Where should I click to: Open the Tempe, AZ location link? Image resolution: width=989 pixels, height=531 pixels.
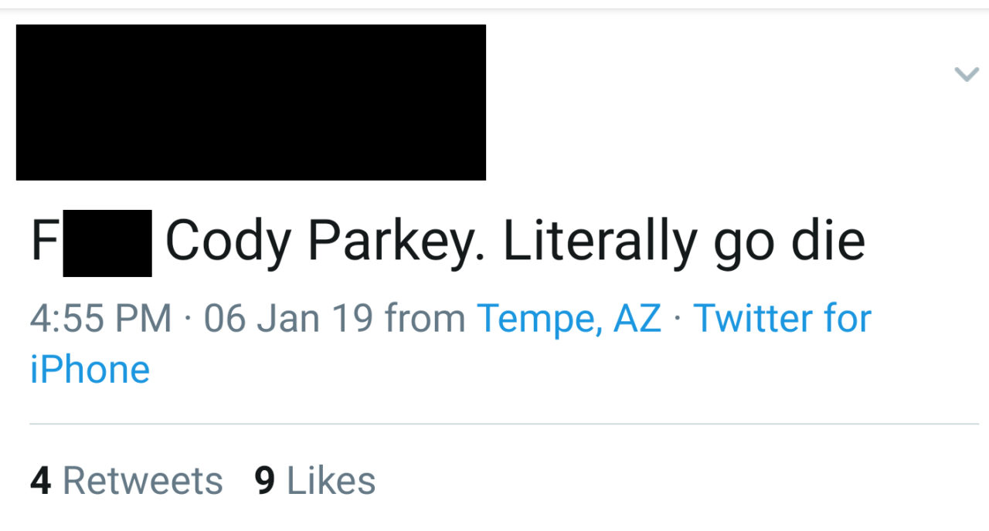569,318
